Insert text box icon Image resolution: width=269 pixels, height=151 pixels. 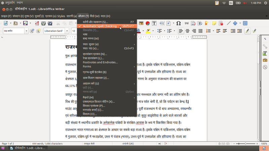[154, 23]
